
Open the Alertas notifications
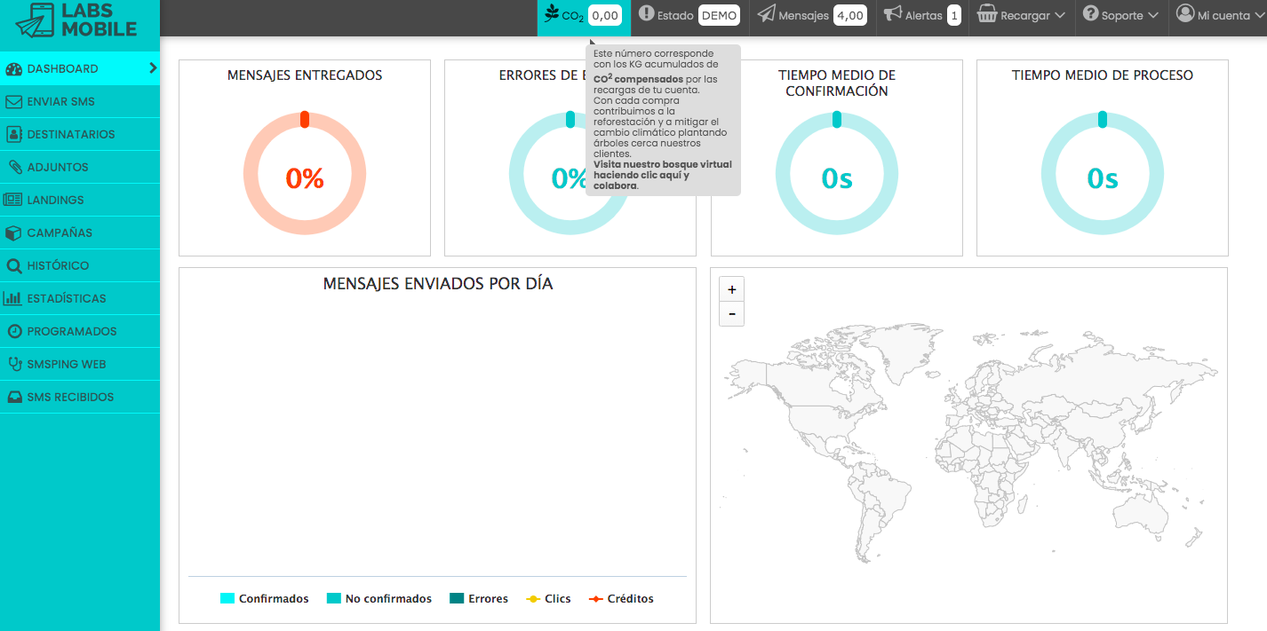pos(921,16)
